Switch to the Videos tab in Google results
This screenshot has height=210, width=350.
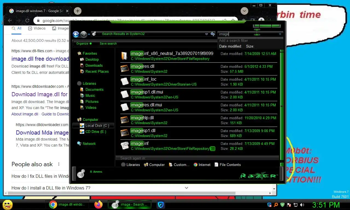click(37, 28)
